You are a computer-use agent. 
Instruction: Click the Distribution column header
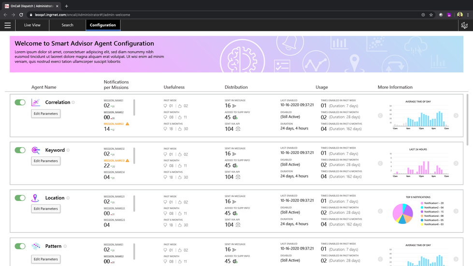click(236, 87)
